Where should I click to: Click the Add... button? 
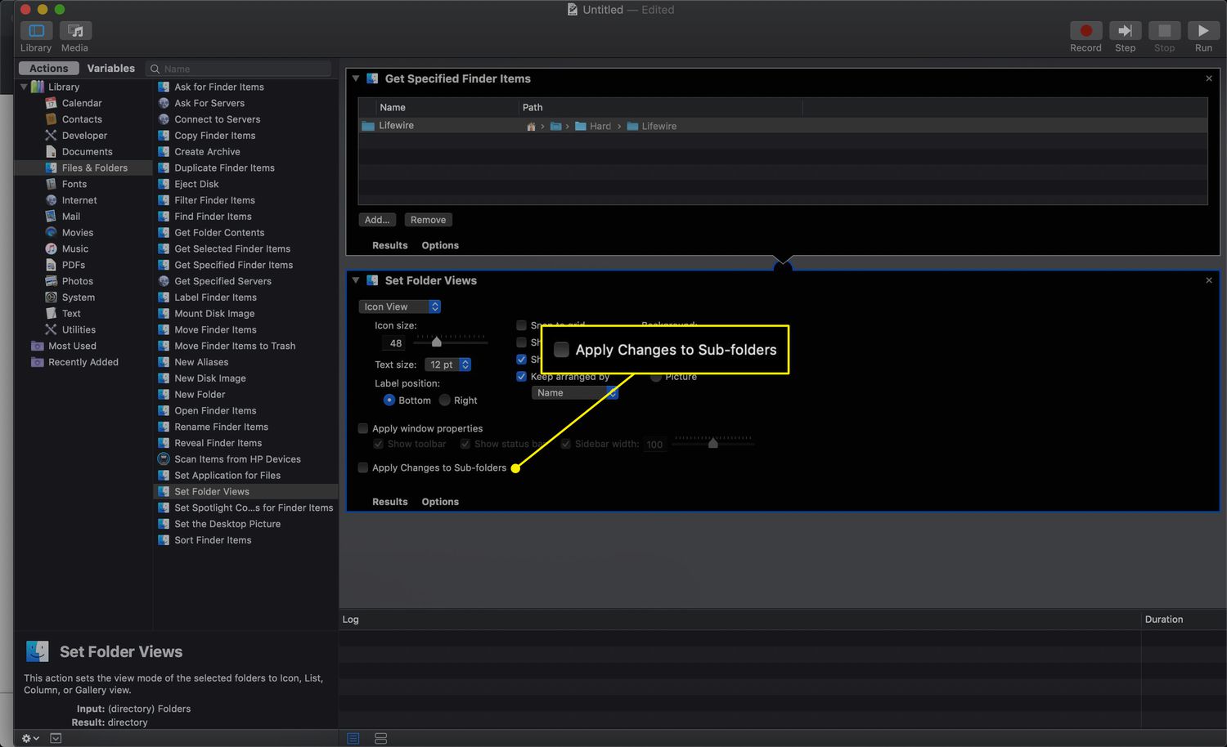(377, 220)
